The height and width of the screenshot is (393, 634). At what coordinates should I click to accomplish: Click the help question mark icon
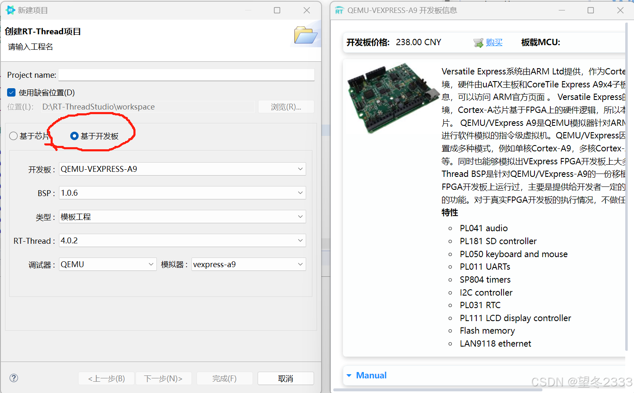pos(14,378)
